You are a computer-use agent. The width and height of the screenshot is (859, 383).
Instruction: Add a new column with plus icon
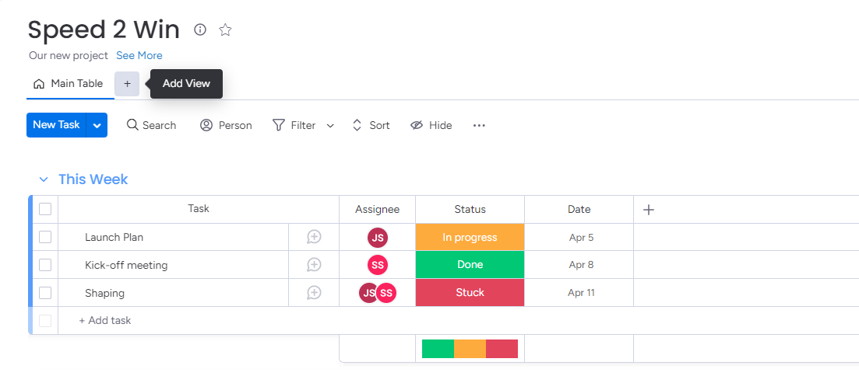[x=649, y=209]
